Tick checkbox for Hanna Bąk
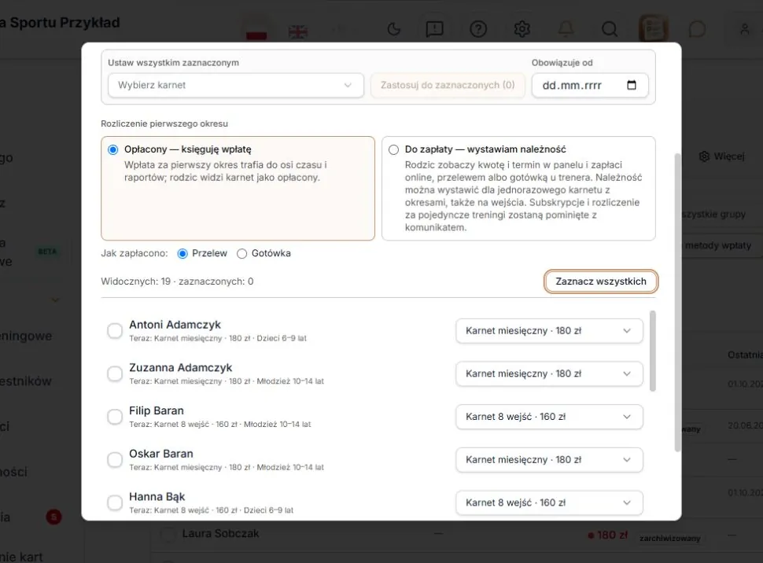Viewport: 763px width, 563px height. coord(115,502)
